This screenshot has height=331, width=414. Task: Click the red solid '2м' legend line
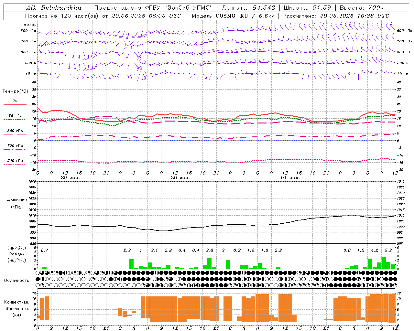[x=15, y=104]
